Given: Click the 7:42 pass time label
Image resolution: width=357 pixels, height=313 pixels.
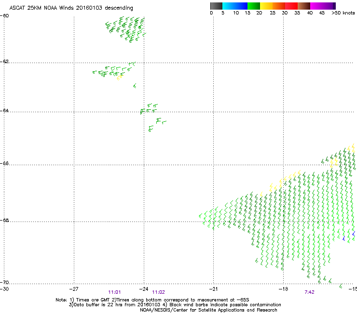Looking at the screenshot, I should point(309,292).
